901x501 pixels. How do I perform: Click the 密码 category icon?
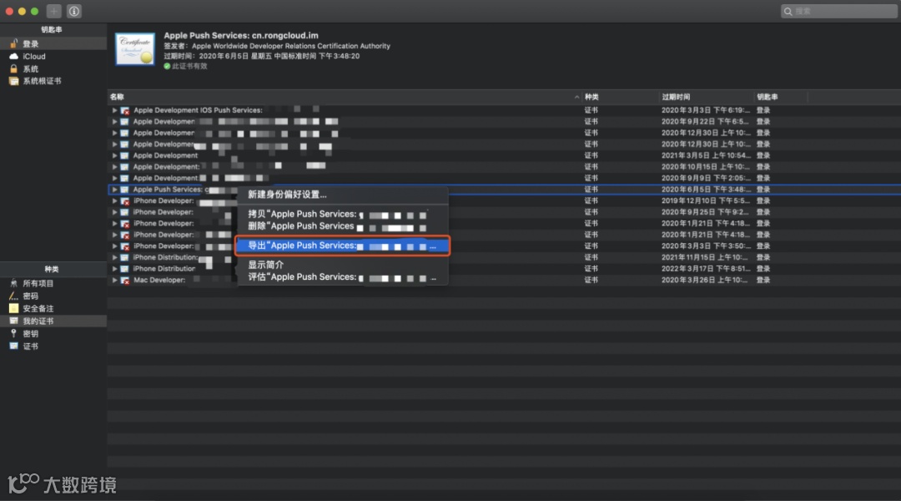coord(14,296)
